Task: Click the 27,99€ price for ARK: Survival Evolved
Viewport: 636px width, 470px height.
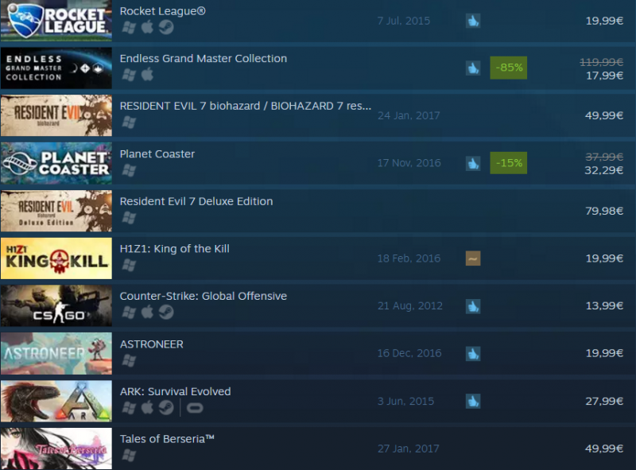Action: pyautogui.click(x=604, y=401)
